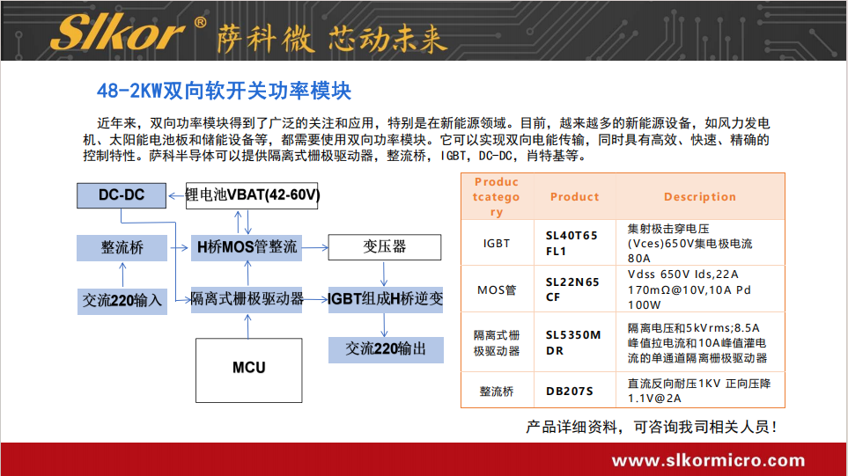Click the 交流220输出 block
Viewport: 848px width, 476px height.
(x=386, y=349)
